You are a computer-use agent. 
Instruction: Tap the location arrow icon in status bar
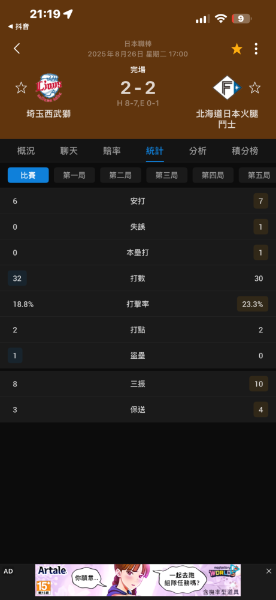point(68,14)
